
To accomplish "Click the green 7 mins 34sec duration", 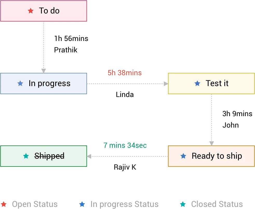I will [125, 145].
